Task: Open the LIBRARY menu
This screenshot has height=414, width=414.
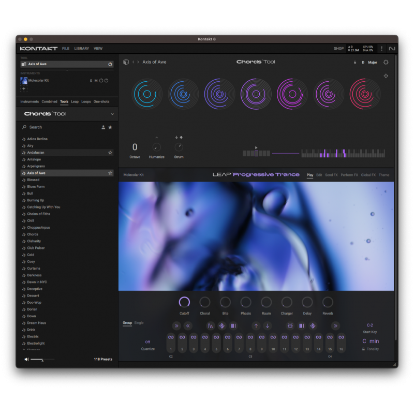Action: click(x=82, y=49)
